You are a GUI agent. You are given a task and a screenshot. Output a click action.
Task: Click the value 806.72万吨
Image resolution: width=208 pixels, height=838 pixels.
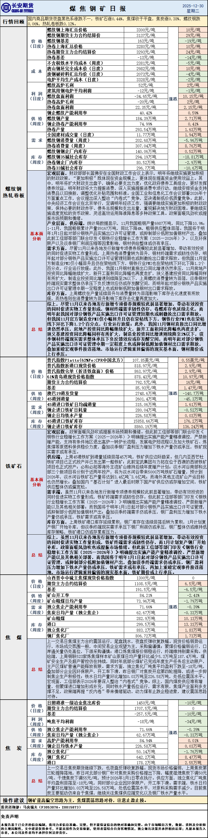point(146,636)
